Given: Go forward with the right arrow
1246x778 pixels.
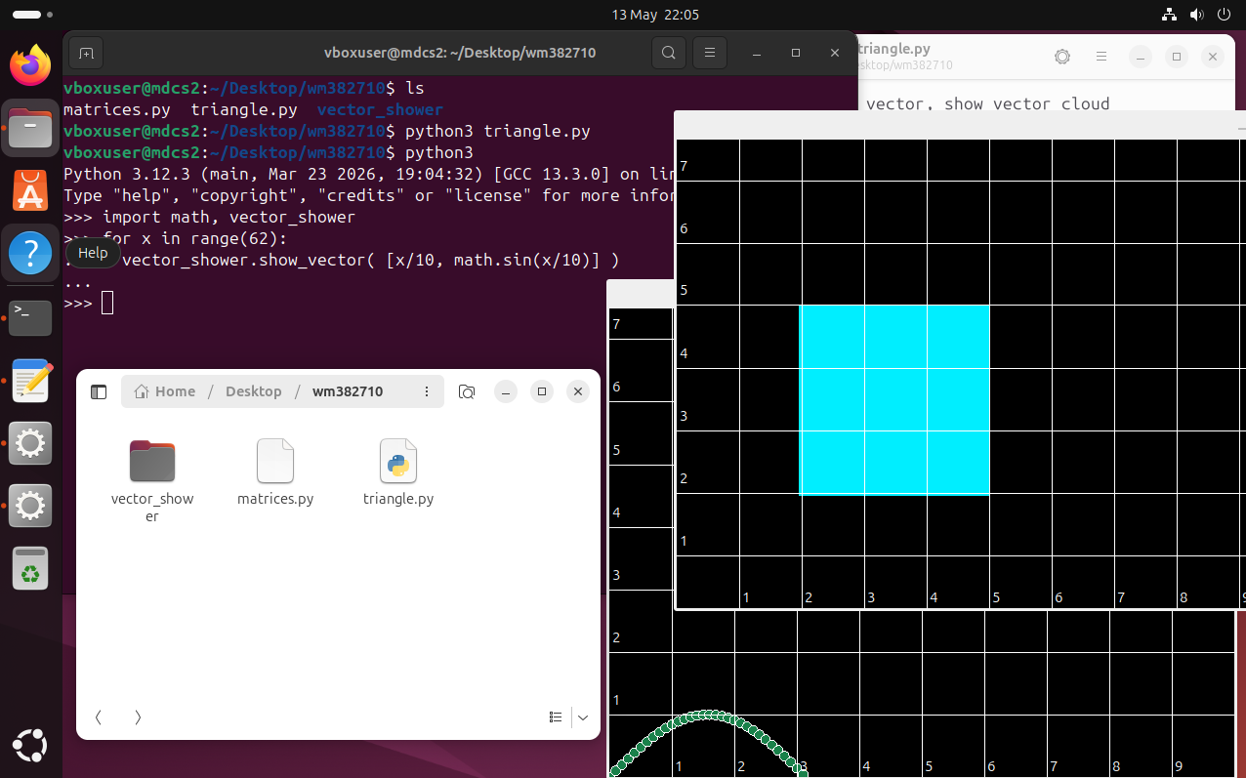Looking at the screenshot, I should 138,717.
